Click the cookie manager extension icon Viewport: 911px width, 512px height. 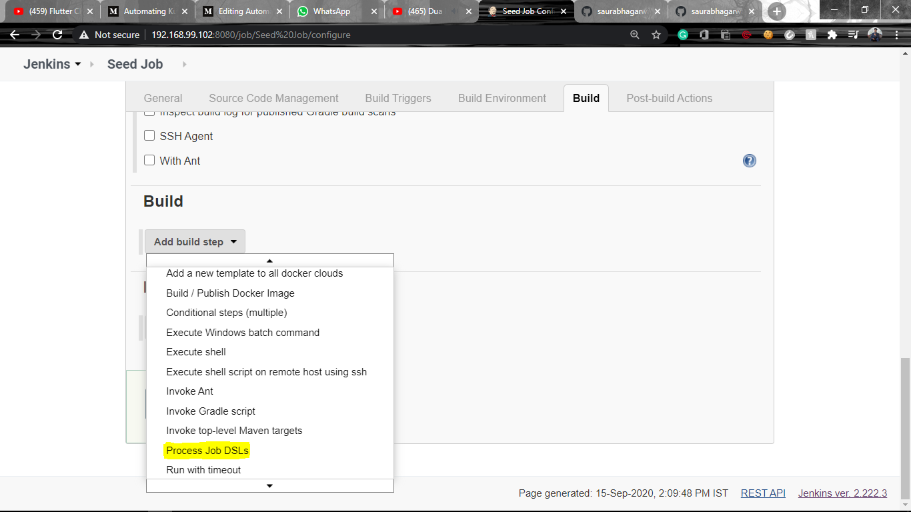click(768, 35)
